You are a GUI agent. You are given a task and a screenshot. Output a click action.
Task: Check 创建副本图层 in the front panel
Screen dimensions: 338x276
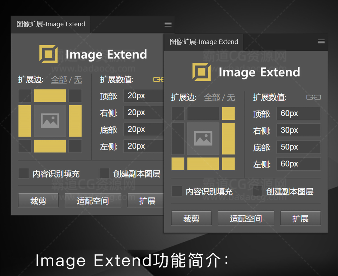[x=257, y=191]
